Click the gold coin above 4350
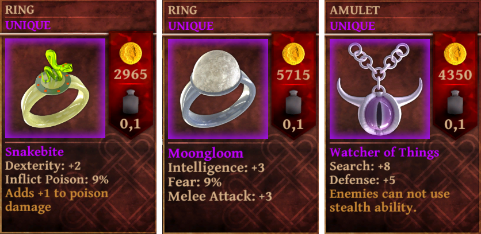 pyautogui.click(x=455, y=54)
